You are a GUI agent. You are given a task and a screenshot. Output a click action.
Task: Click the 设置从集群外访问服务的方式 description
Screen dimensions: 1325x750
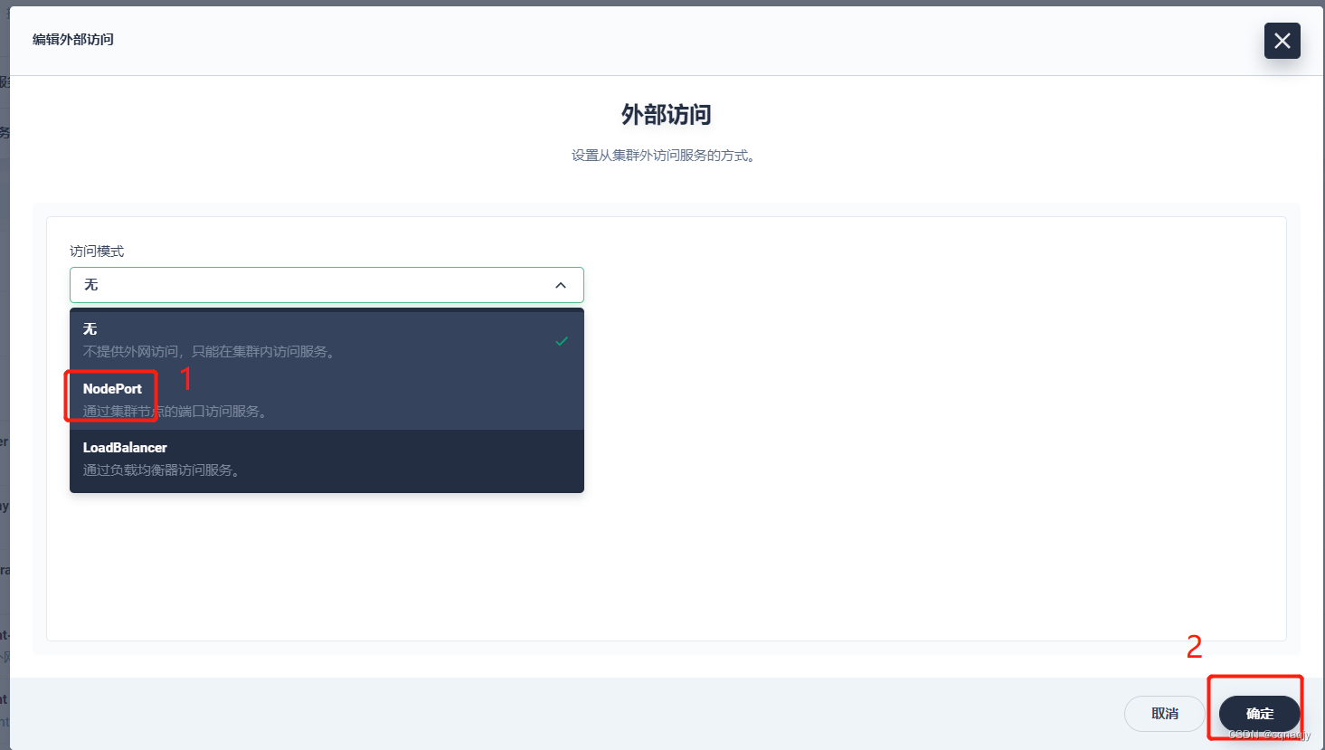664,156
